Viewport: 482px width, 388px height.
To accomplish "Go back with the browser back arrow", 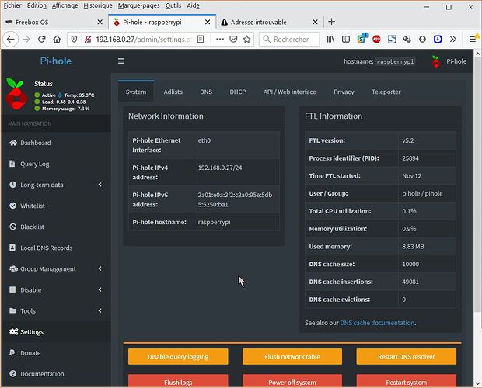I will point(11,40).
